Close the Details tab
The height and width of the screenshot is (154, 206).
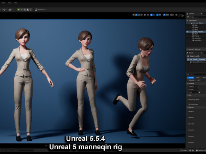[201, 53]
